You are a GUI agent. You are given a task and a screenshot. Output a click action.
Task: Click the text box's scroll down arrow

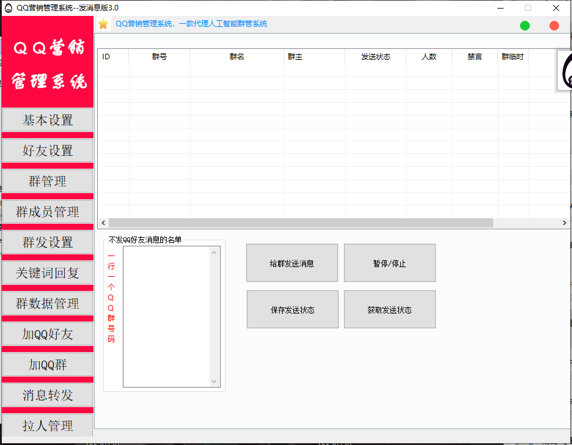click(x=214, y=381)
